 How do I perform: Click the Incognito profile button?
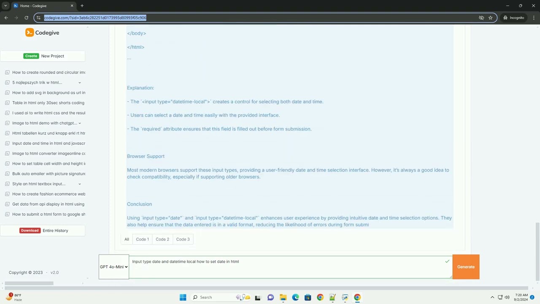[513, 18]
